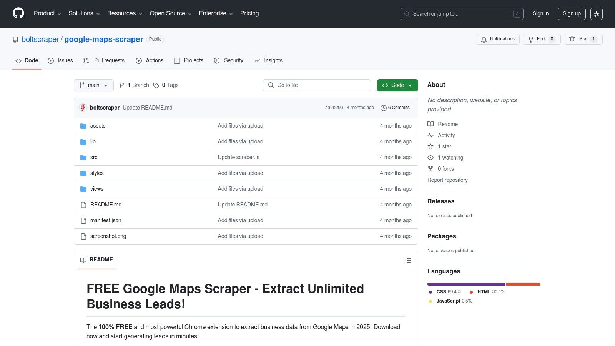Image resolution: width=615 pixels, height=346 pixels.
Task: Open the 6 Commits link
Action: (x=395, y=108)
